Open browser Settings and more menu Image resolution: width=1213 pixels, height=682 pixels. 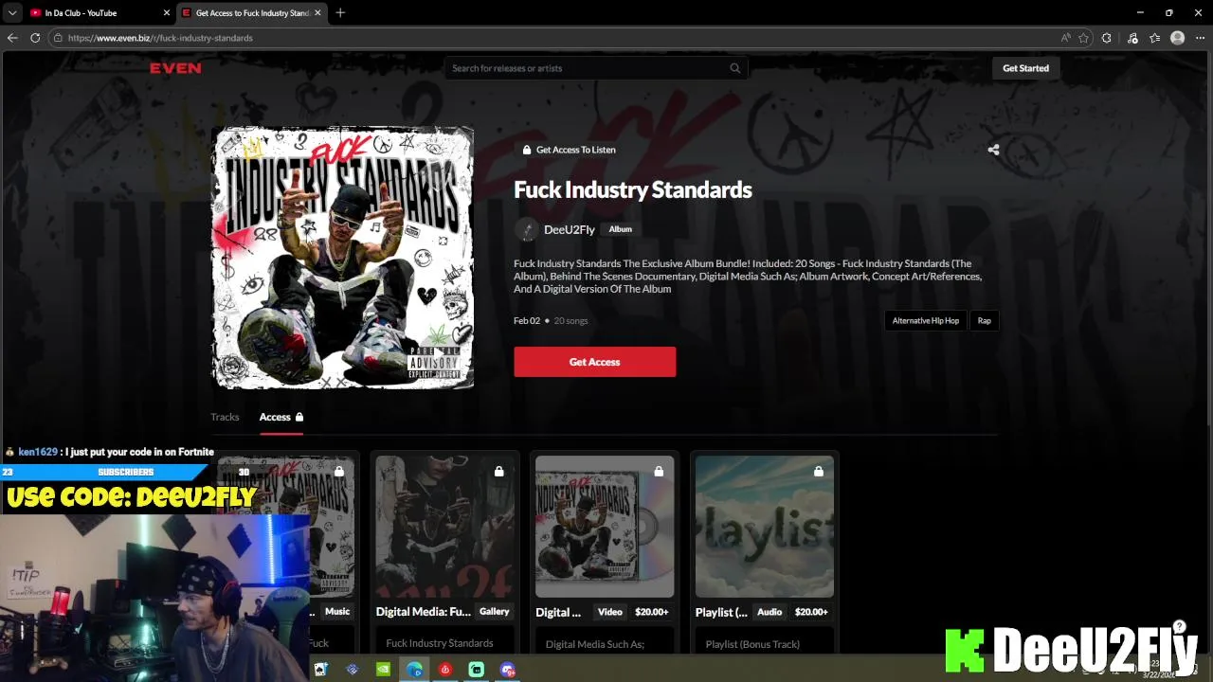click(x=1200, y=38)
